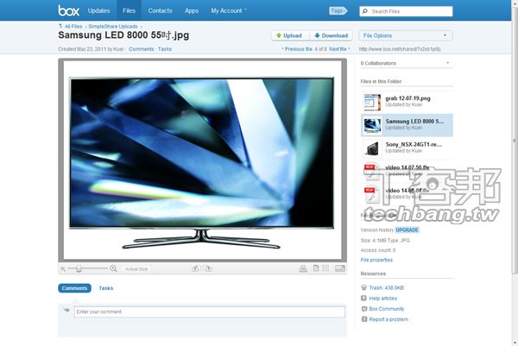518x346 pixels.
Task: Click the Enter your comment field
Action: pyautogui.click(x=209, y=311)
